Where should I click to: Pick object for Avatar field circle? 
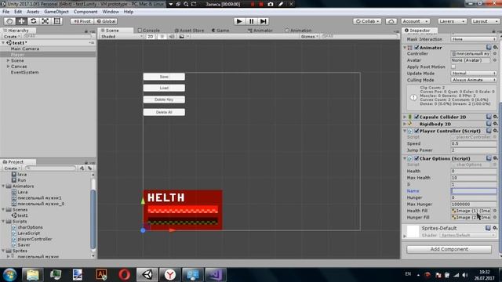495,60
